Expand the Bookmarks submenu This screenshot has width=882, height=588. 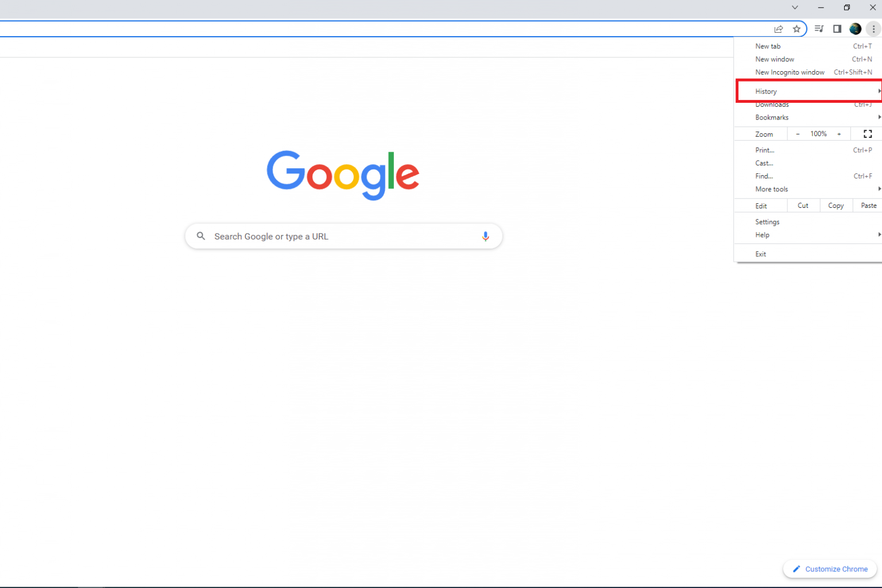(x=808, y=117)
